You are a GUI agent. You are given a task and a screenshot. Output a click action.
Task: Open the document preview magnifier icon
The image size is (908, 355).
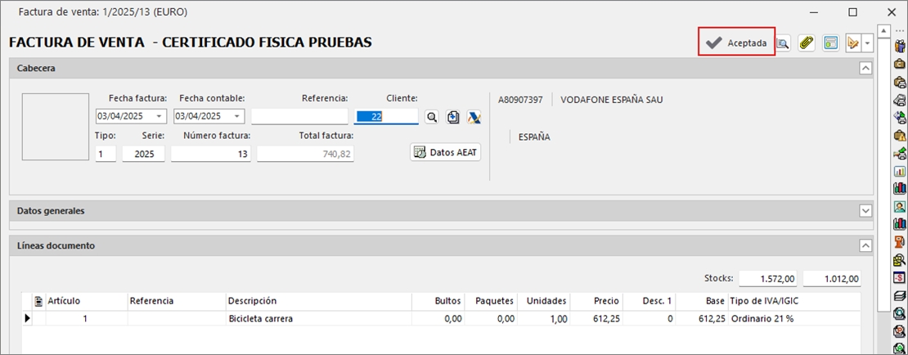click(783, 43)
